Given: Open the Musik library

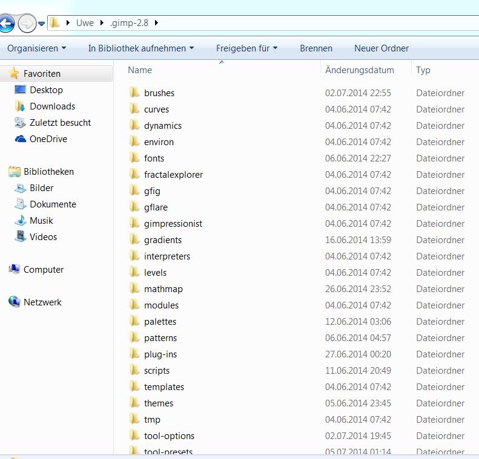Looking at the screenshot, I should click(41, 221).
